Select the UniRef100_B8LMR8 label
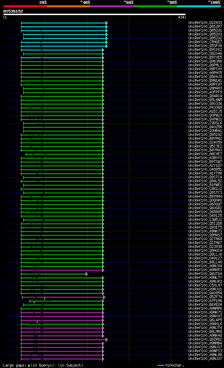Image resolution: width=224 pixels, height=368 pixels. (x=205, y=331)
